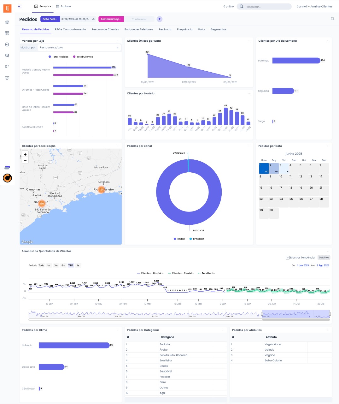Click the bookmark icon at top right
Viewport: 339px width, 404px height.
[332, 19]
